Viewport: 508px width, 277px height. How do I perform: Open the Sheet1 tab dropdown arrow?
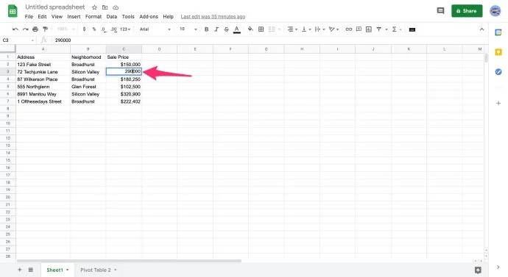(x=68, y=270)
